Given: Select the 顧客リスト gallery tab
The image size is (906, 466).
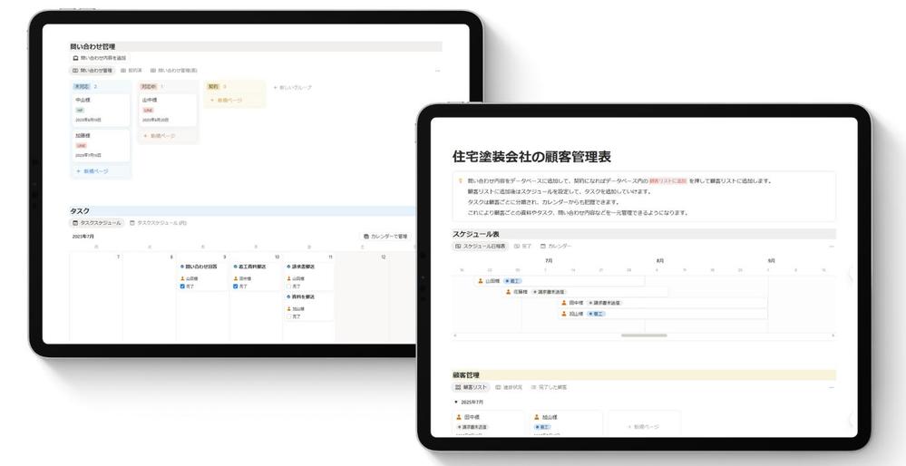Looking at the screenshot, I should tap(472, 387).
